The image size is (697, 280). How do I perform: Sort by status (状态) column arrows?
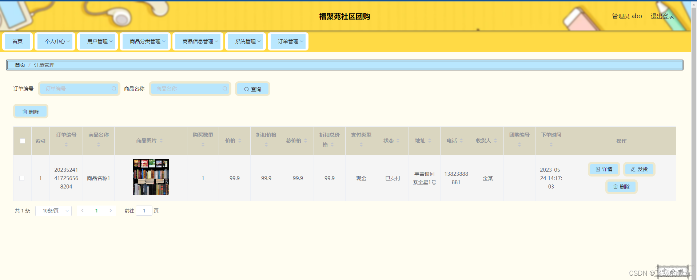tap(398, 141)
